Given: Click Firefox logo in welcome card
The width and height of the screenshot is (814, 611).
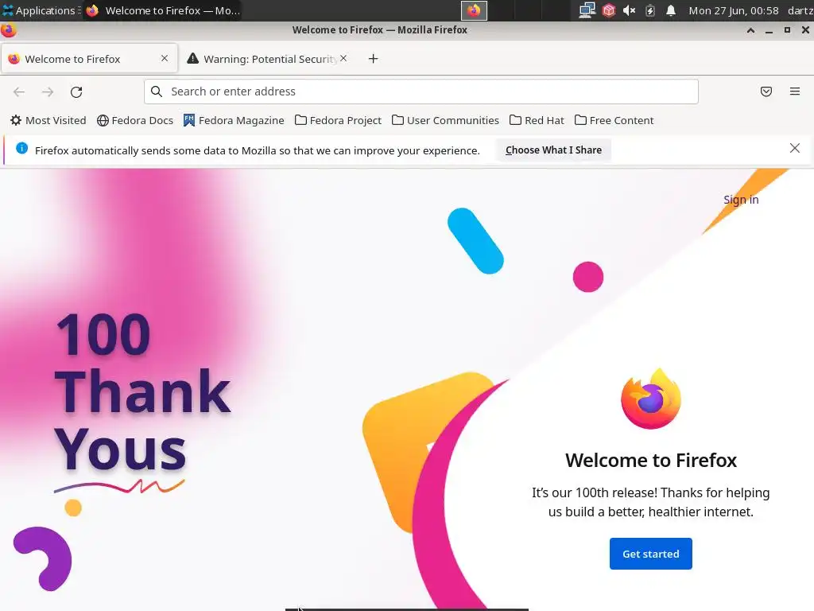Looking at the screenshot, I should pos(651,399).
